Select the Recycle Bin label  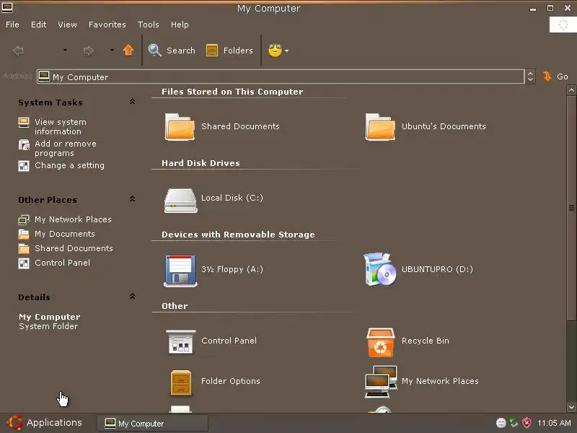pos(425,341)
